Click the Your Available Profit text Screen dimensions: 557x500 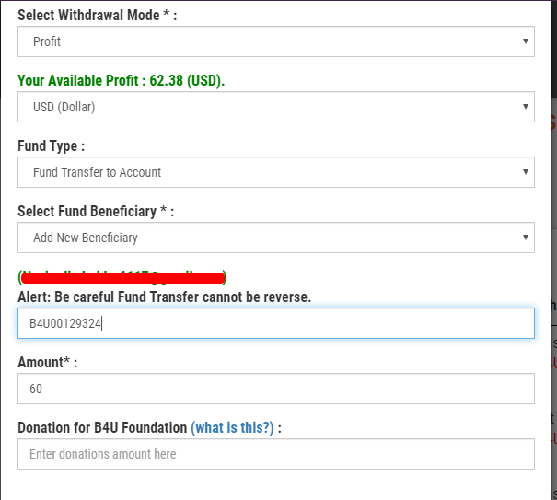121,81
